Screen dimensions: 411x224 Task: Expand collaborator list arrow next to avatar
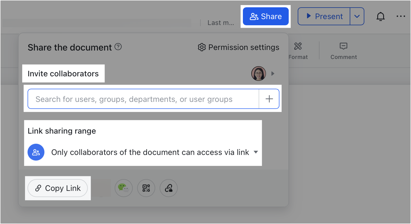[272, 74]
